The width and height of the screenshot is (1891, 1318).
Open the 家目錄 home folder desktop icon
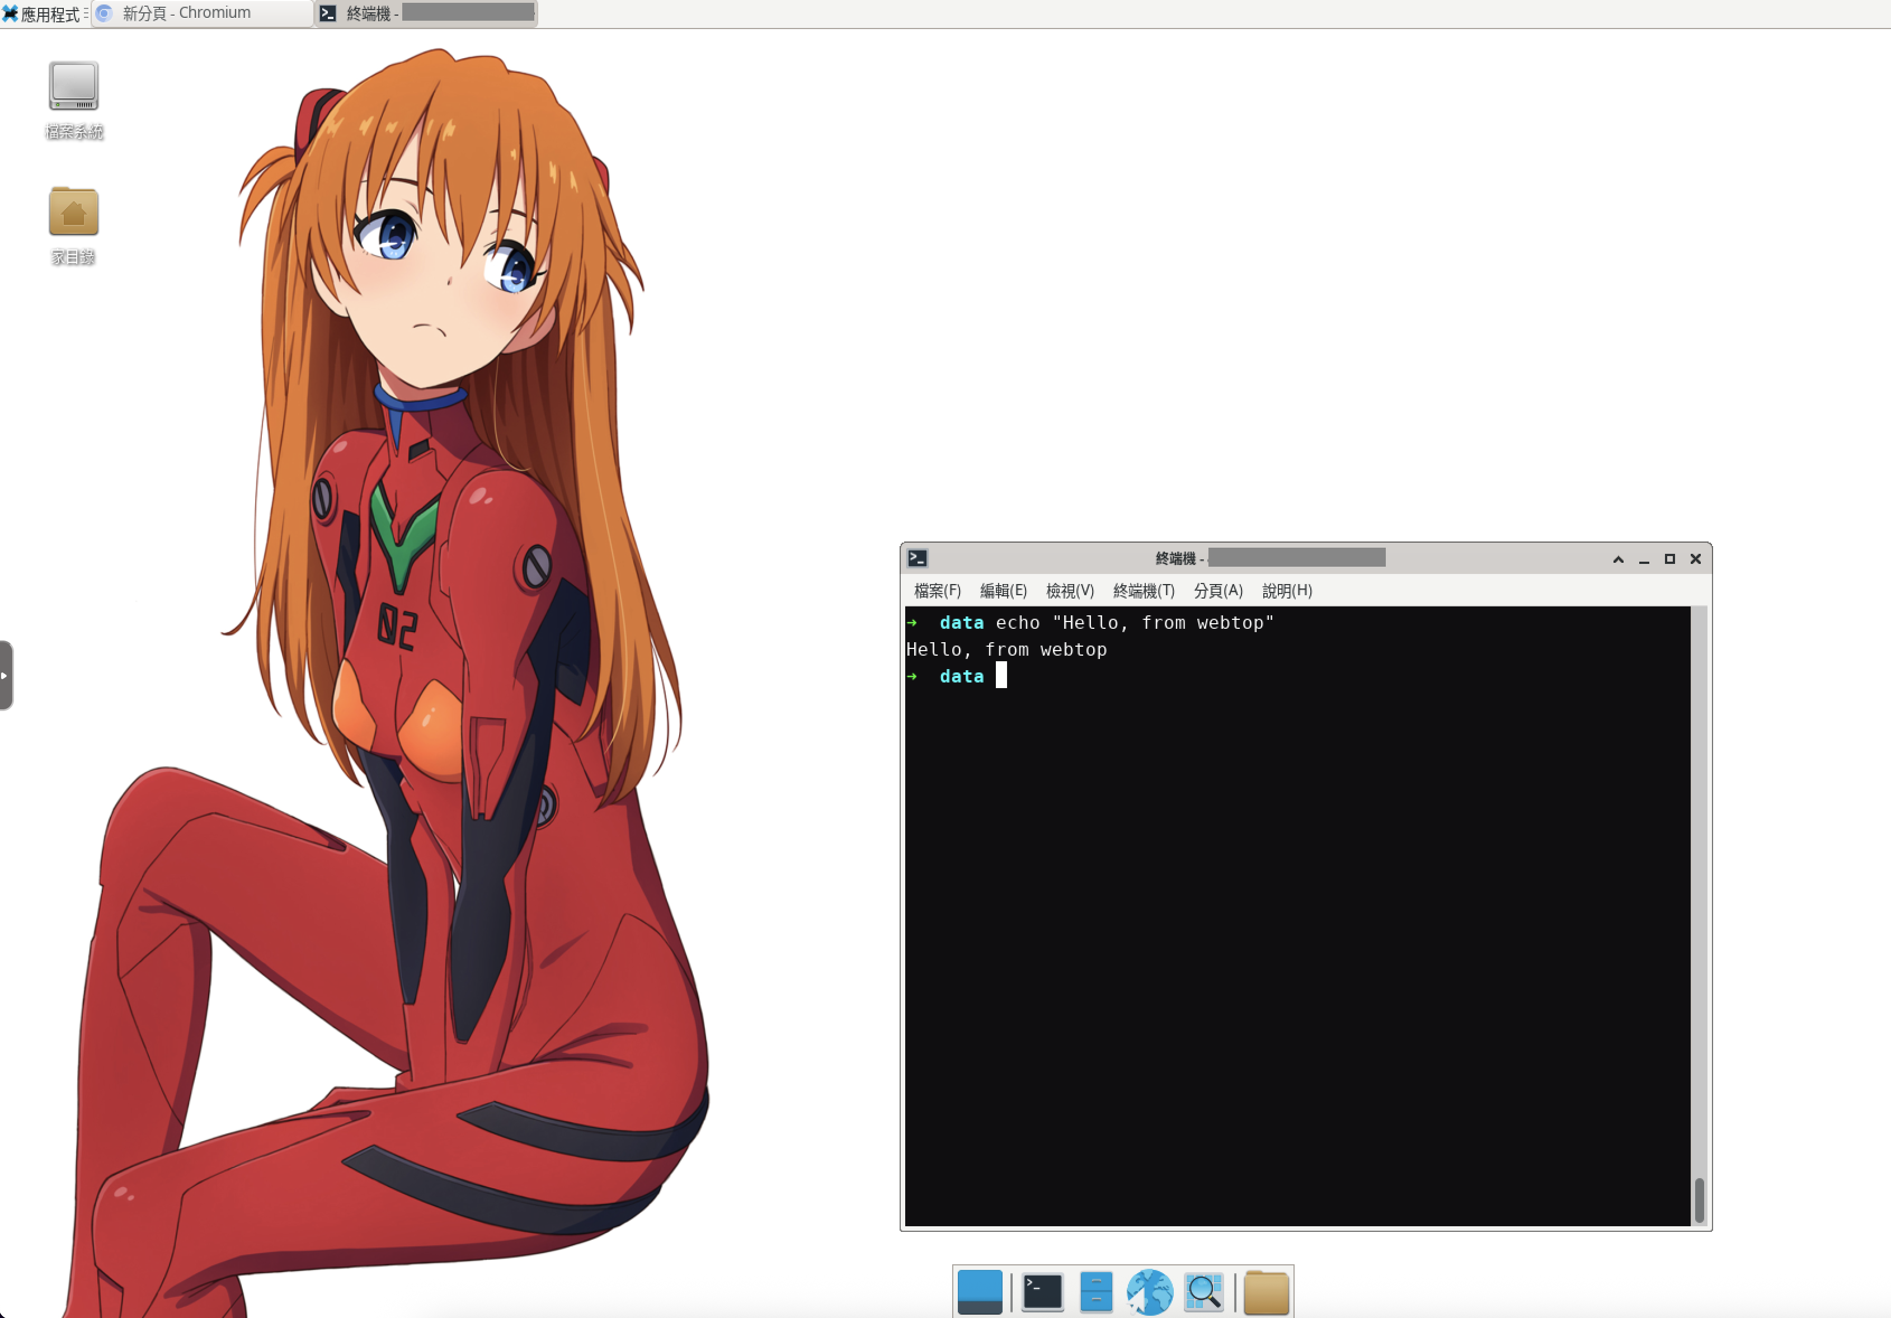click(x=73, y=225)
